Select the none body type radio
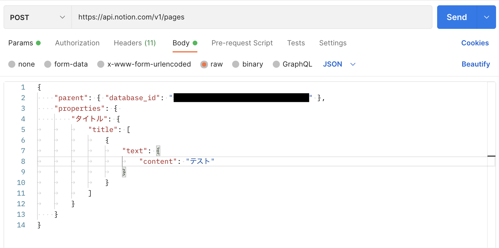This screenshot has height=248, width=499. (x=12, y=64)
